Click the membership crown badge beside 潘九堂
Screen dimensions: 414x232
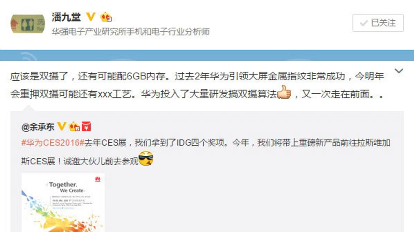(106, 17)
